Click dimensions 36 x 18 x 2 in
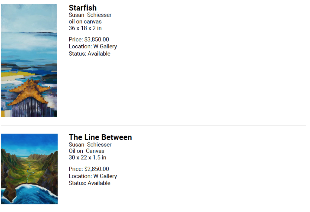Screen dimensions: 310x212 click(x=85, y=28)
